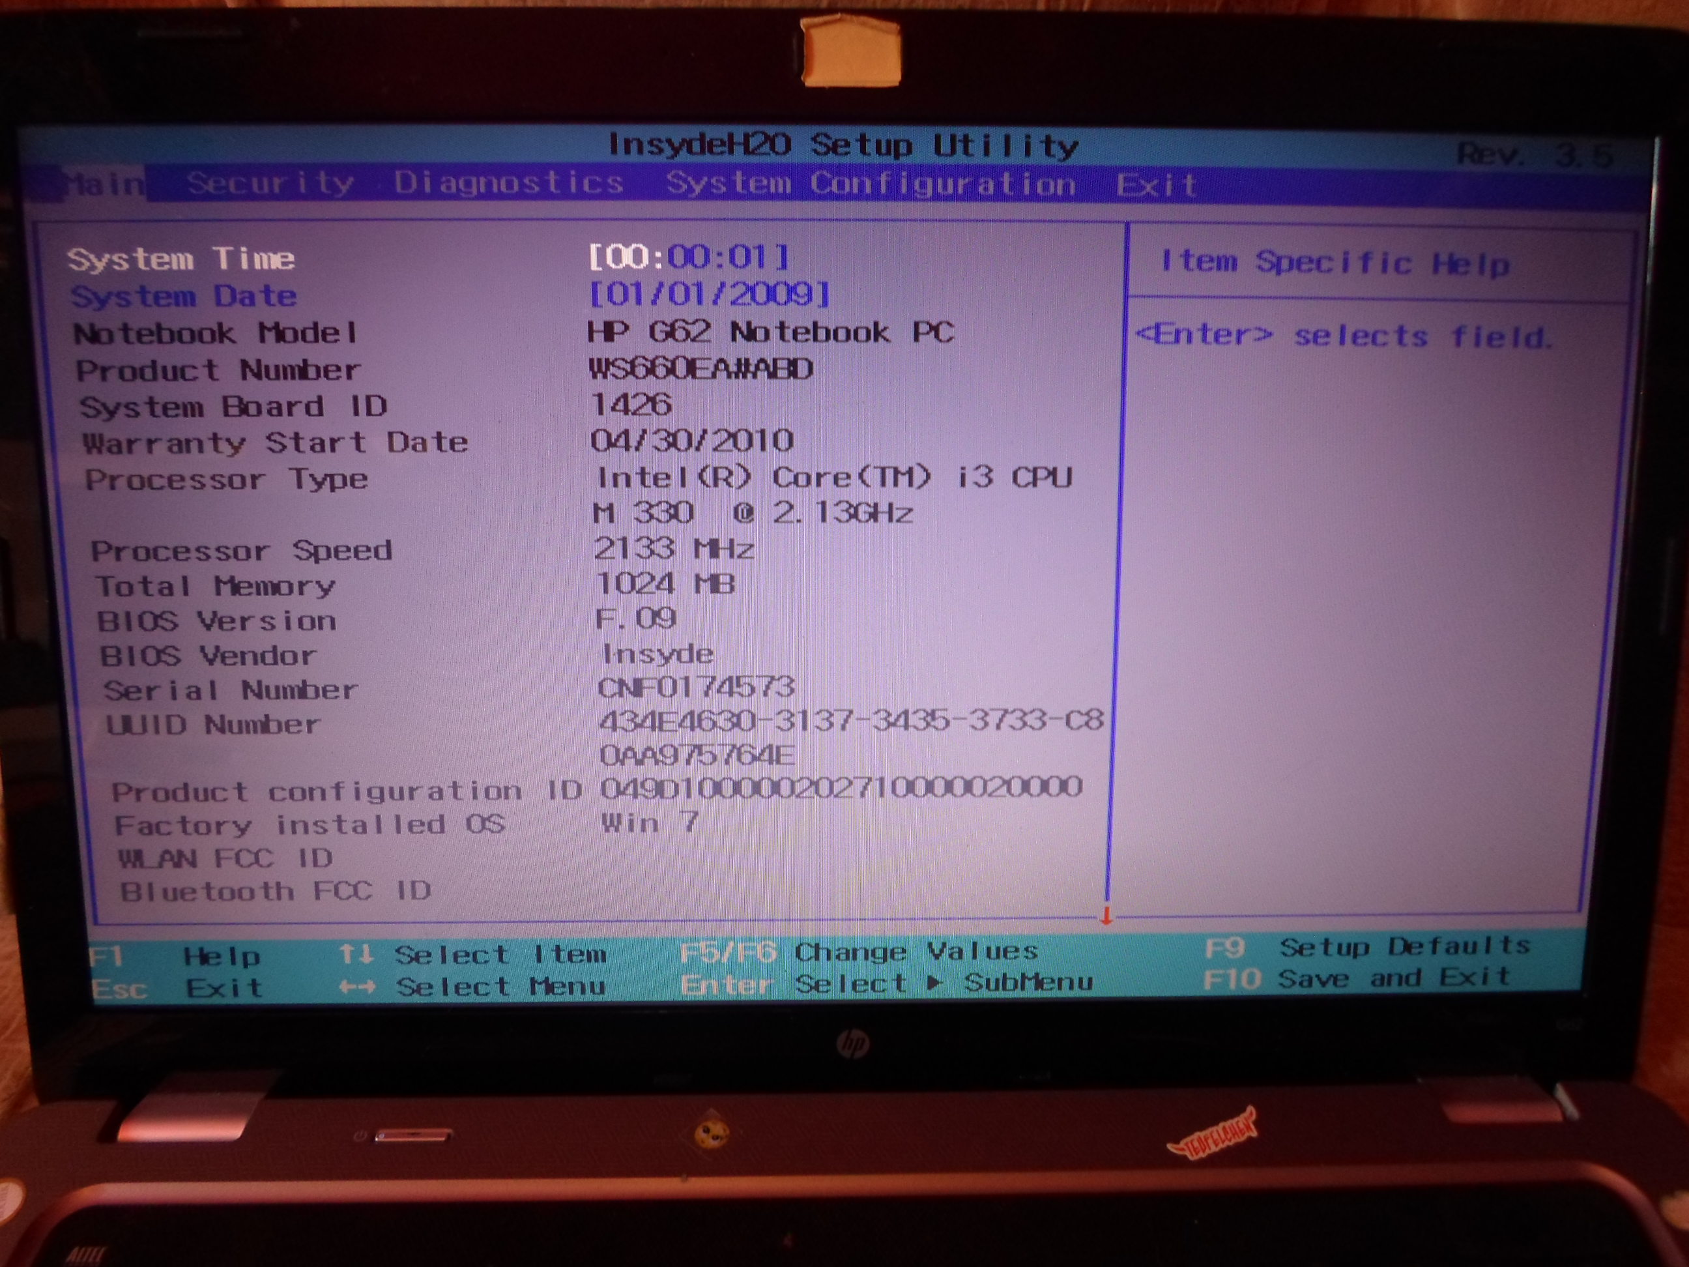
Task: Click the 1426 board ID value
Action: [x=631, y=404]
